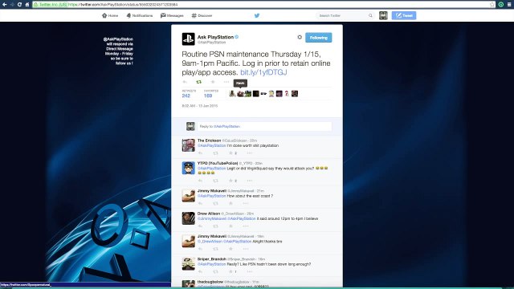Screen dimensions: 514x289
Task: Retweet Drew Allison's tweet
Action: pyautogui.click(x=215, y=226)
